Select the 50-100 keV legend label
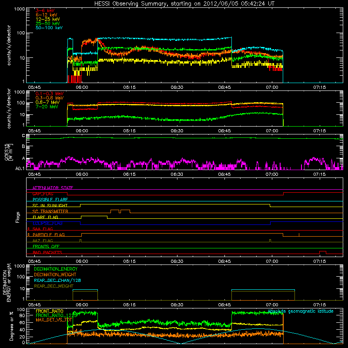This screenshot has width=348, height=348. point(49,28)
